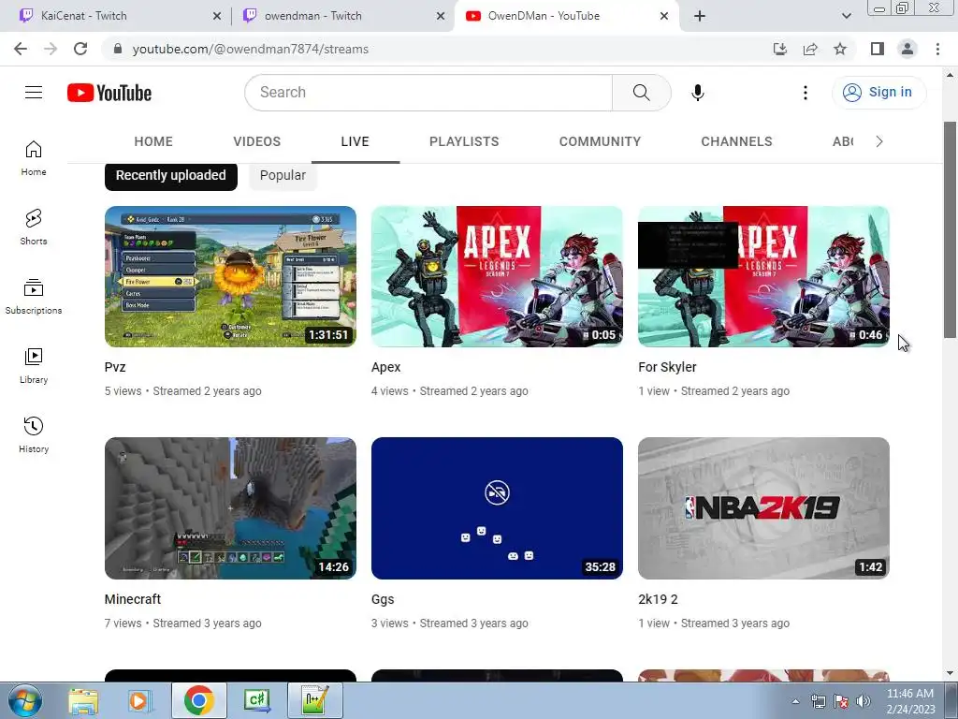958x719 pixels.
Task: Open Library in the sidebar
Action: pyautogui.click(x=34, y=366)
